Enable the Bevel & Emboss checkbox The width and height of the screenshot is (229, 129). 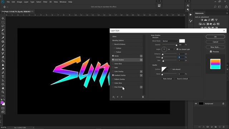point(113,44)
